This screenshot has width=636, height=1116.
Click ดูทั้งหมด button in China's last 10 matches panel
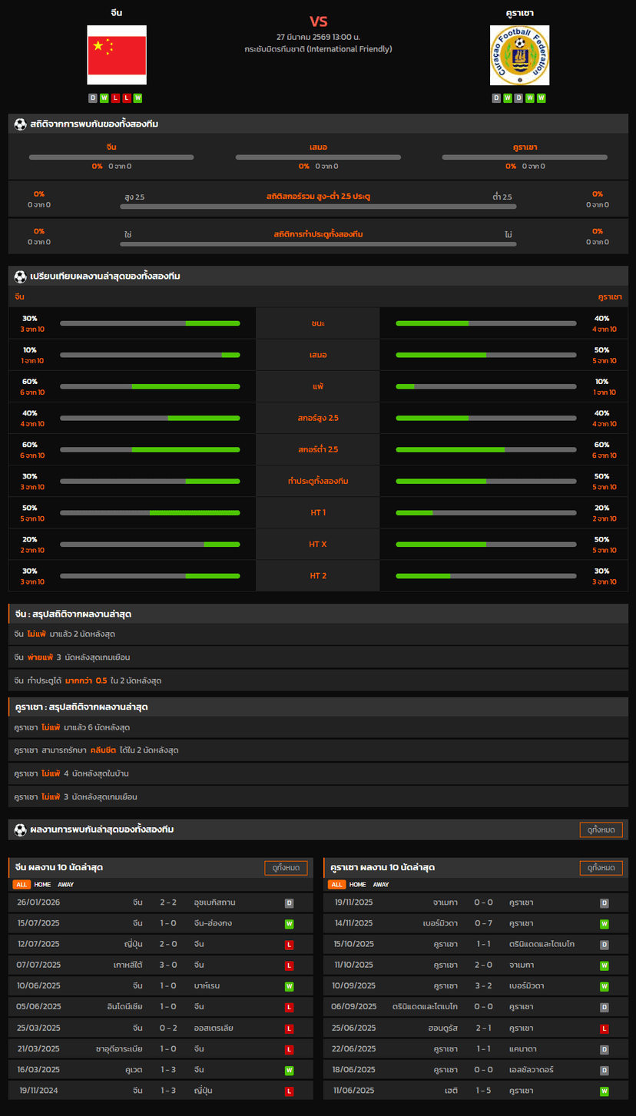coord(286,868)
